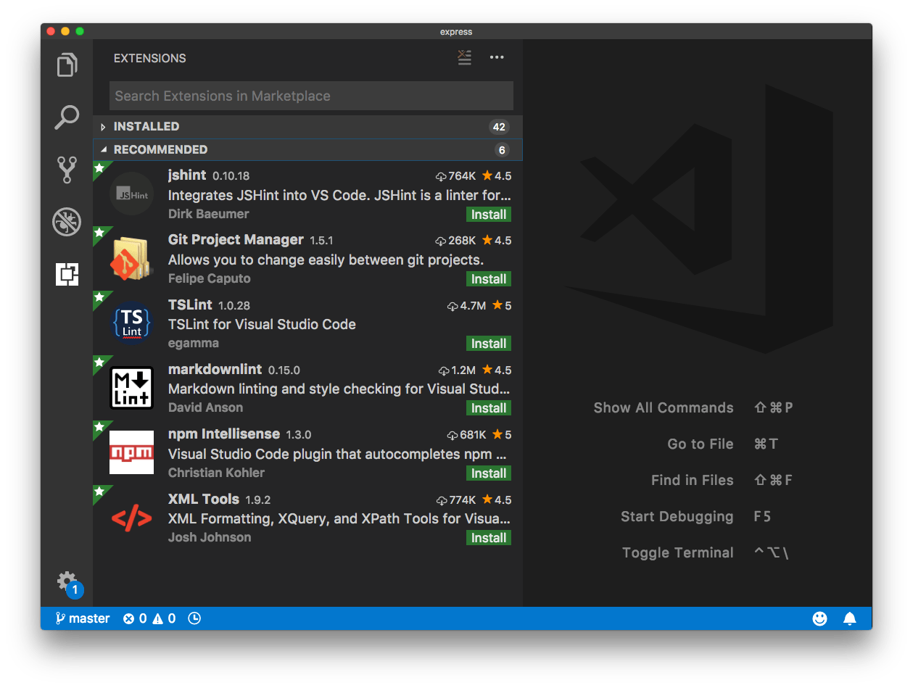Click the jshint star rating 4.5
Viewport: 913px width, 688px height.
[497, 175]
